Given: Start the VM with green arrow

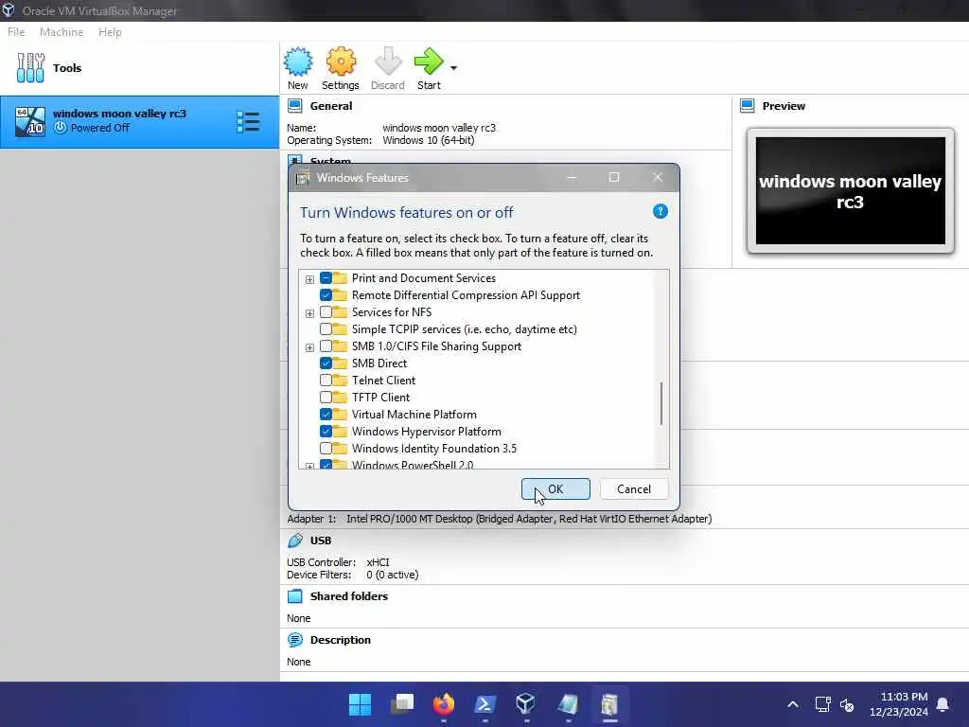Looking at the screenshot, I should [x=429, y=62].
